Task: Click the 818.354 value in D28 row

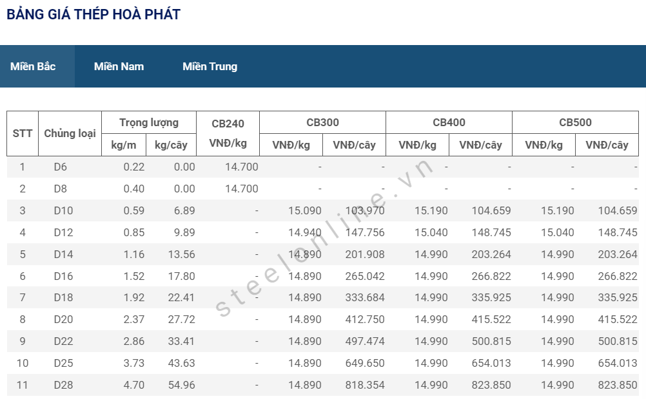Action: (x=365, y=385)
